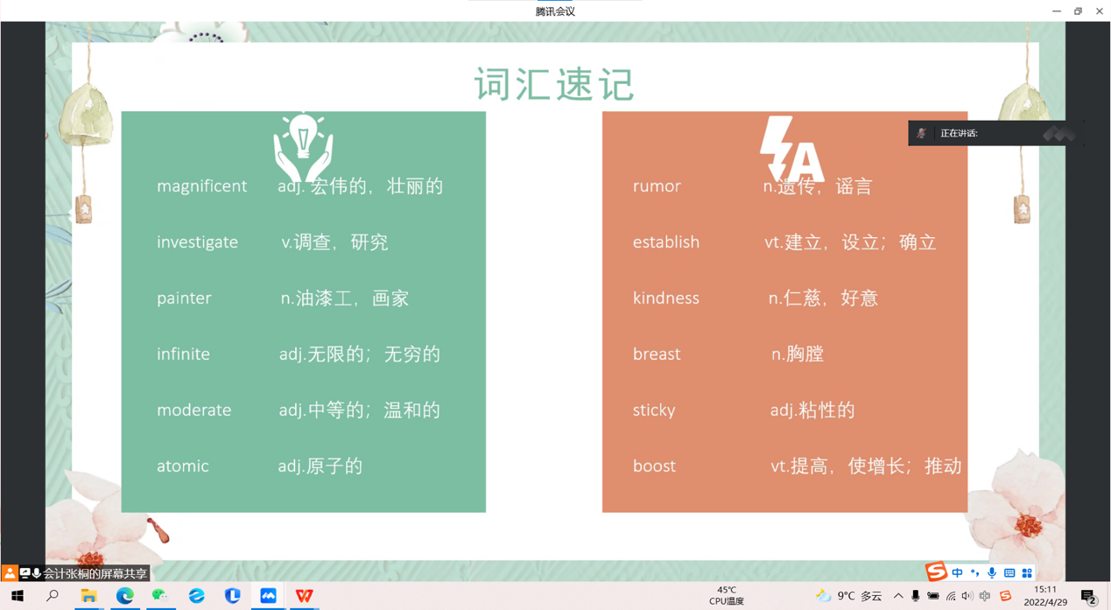Open Sogou soft keyboard icon

(1009, 573)
